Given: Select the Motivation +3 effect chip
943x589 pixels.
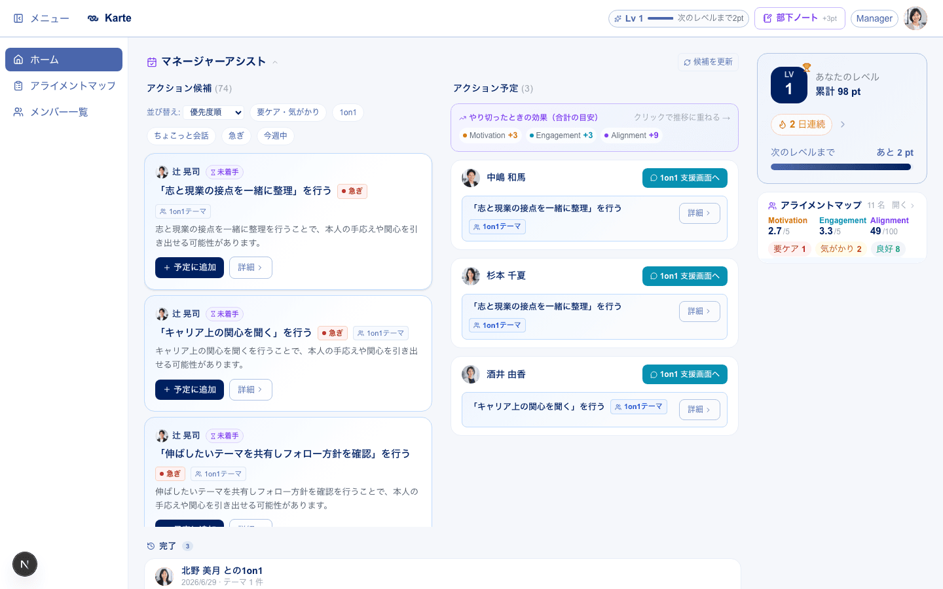Looking at the screenshot, I should tap(490, 135).
